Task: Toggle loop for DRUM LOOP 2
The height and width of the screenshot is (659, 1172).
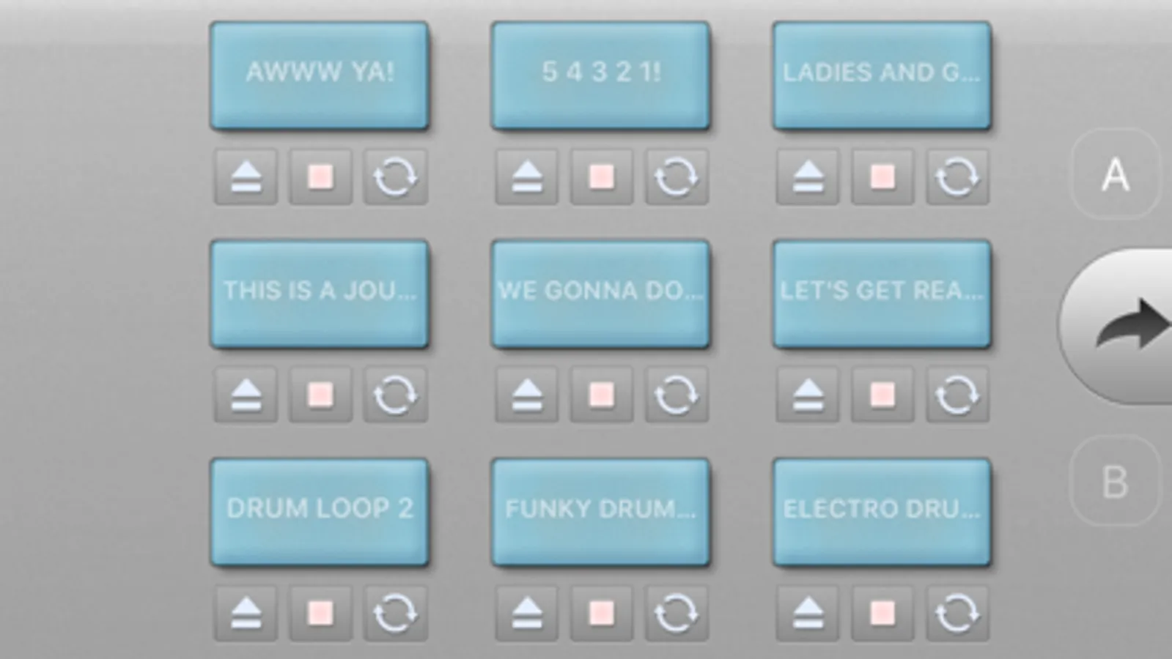Action: pyautogui.click(x=395, y=614)
